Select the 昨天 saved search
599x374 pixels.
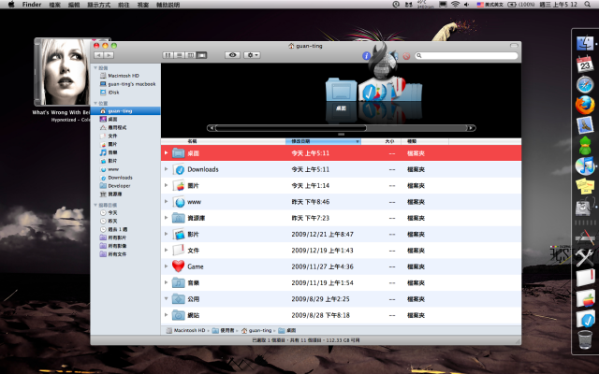(x=109, y=221)
